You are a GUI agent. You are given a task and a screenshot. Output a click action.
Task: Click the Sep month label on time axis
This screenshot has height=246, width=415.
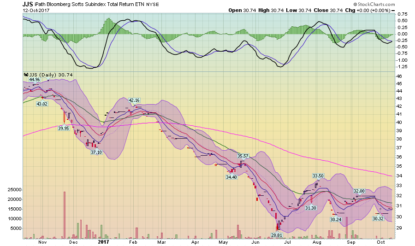(351, 242)
